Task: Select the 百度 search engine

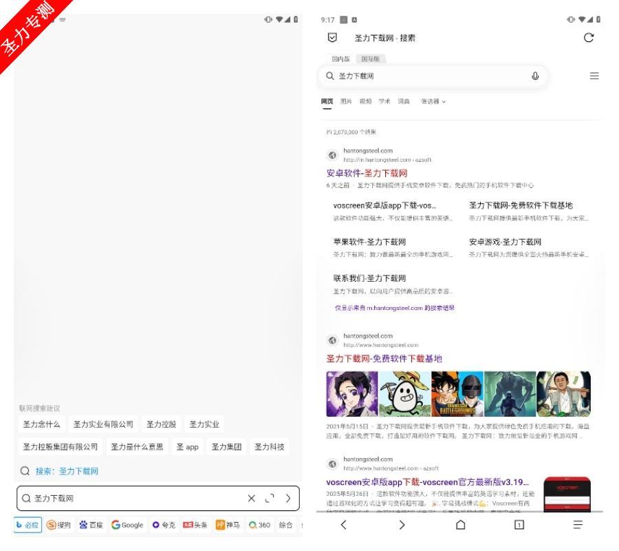Action: (91, 525)
